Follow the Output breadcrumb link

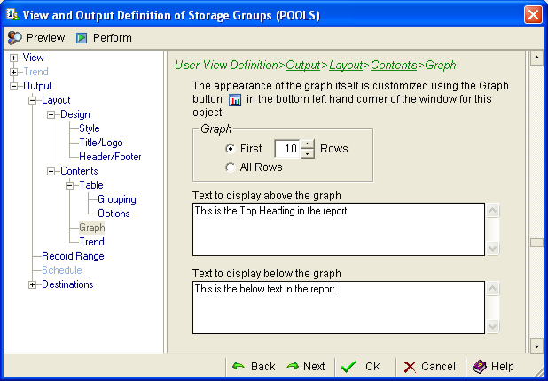click(302, 65)
